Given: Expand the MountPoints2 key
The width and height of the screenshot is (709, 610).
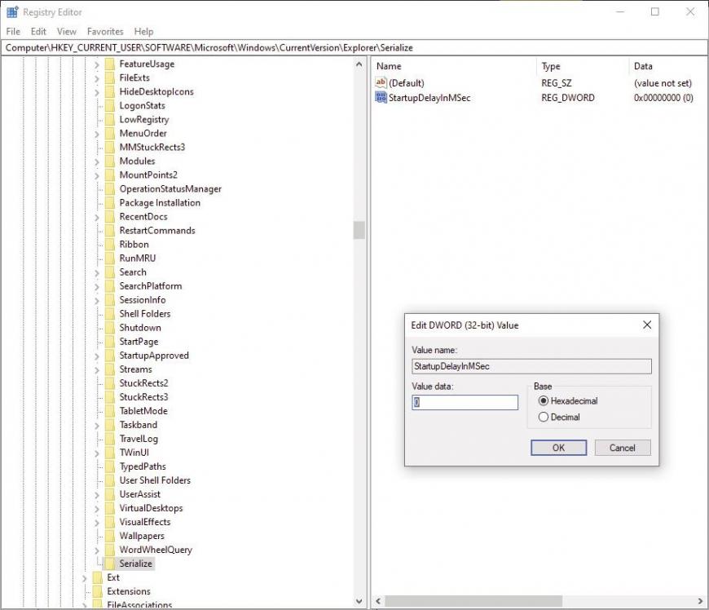Looking at the screenshot, I should pyautogui.click(x=97, y=175).
